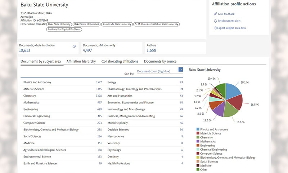Select Business, Management and Accounting row label
This screenshot has width=288, height=173.
click(131, 116)
